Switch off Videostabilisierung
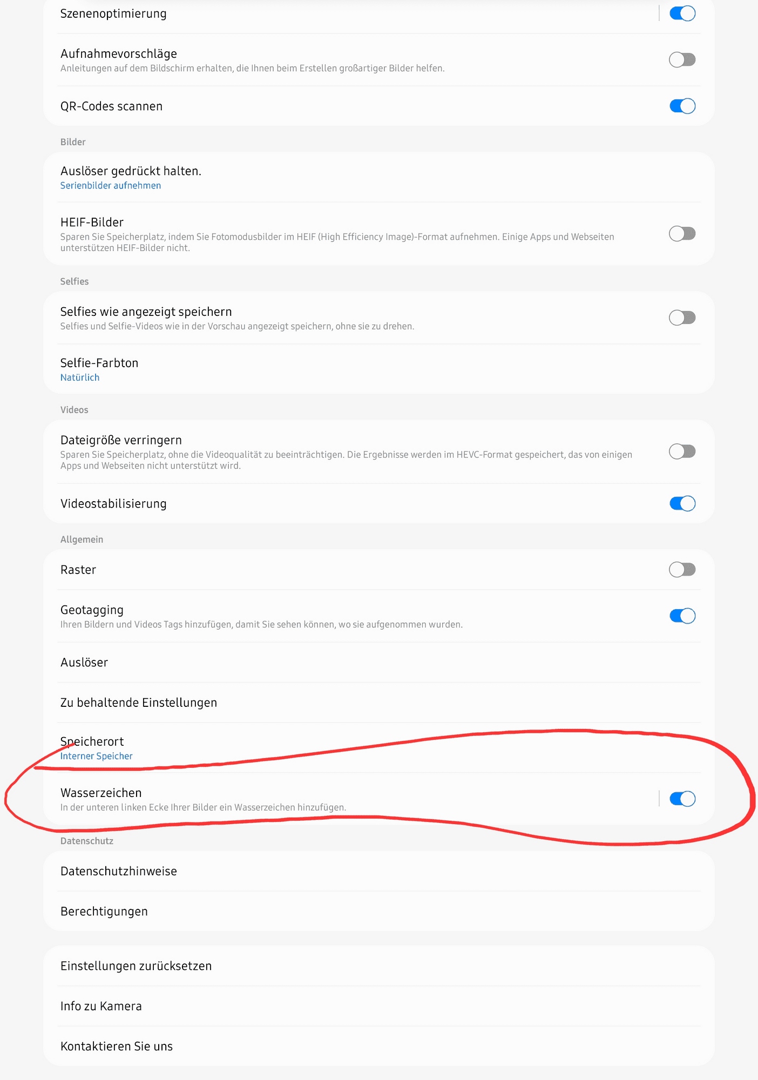 (x=682, y=503)
